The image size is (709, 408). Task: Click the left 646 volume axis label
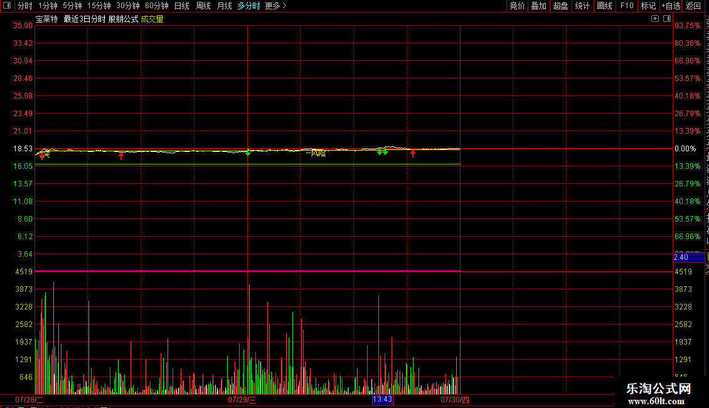coord(26,377)
